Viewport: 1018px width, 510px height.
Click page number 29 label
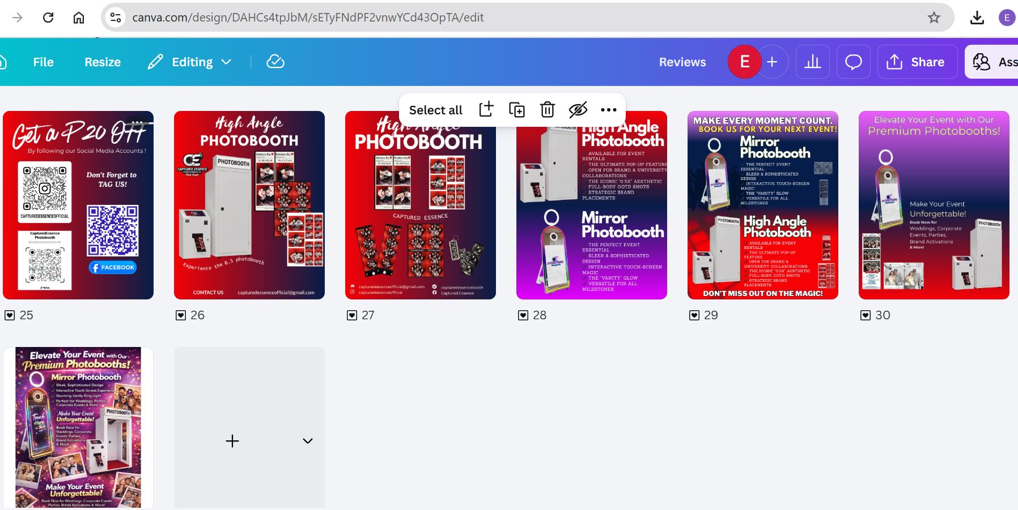point(711,315)
